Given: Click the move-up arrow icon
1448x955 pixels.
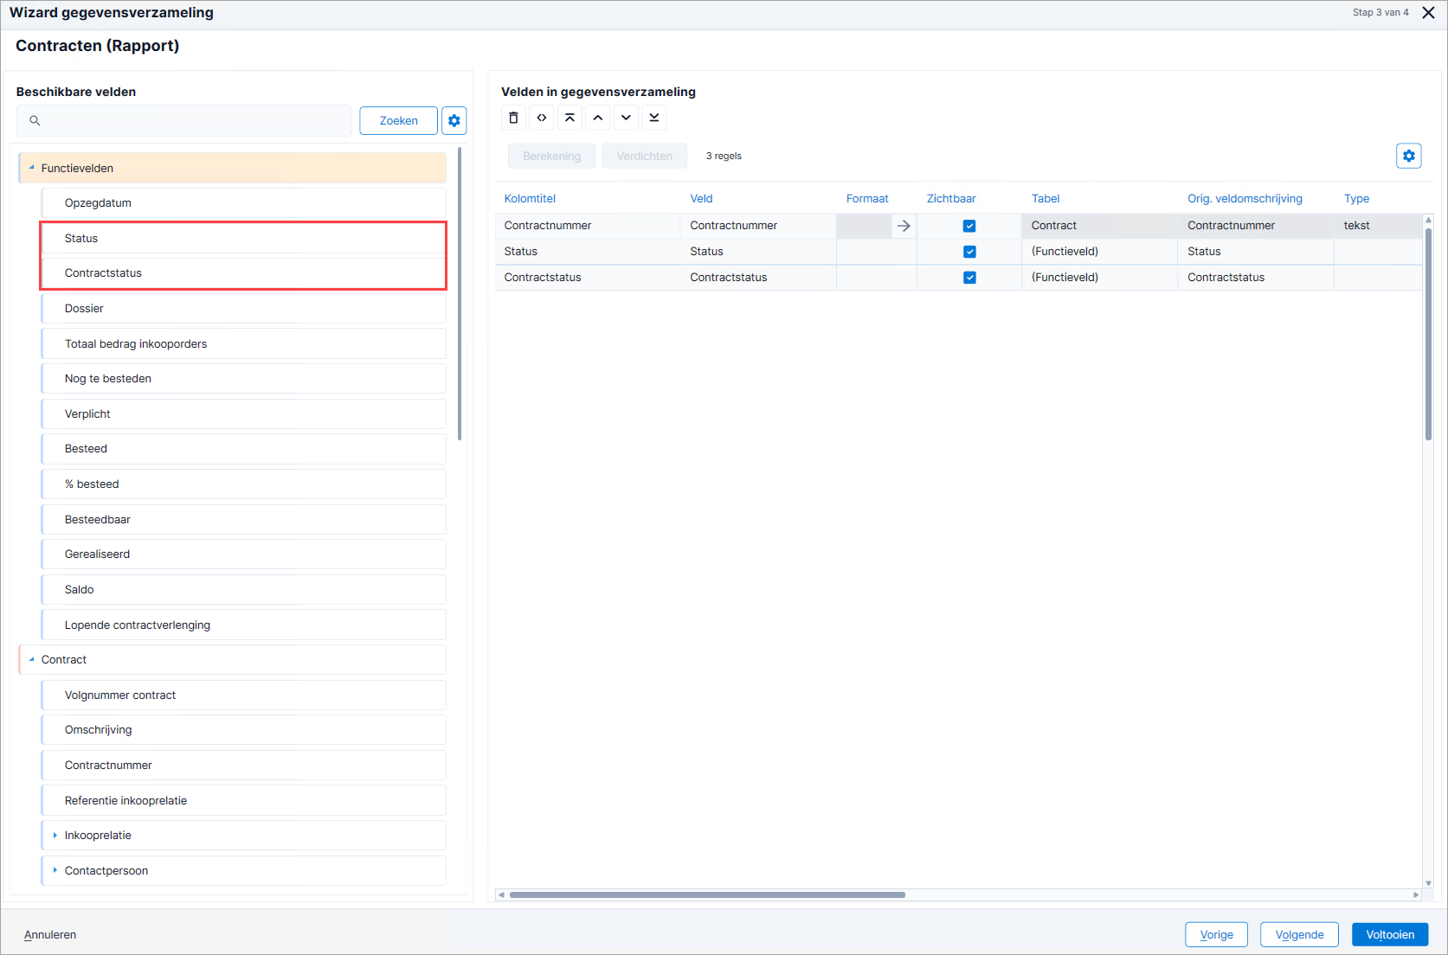Looking at the screenshot, I should click(x=598, y=118).
